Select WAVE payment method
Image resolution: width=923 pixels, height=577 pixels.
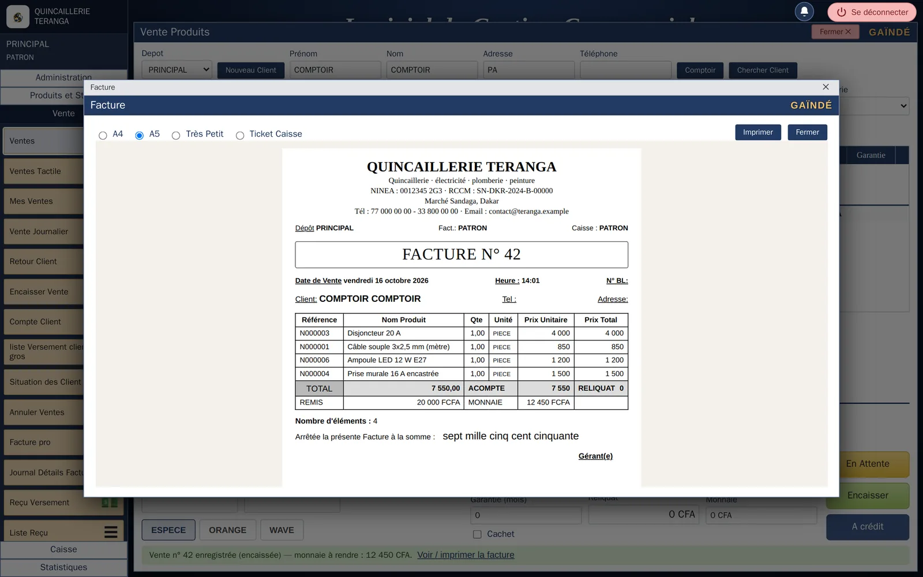coord(282,530)
